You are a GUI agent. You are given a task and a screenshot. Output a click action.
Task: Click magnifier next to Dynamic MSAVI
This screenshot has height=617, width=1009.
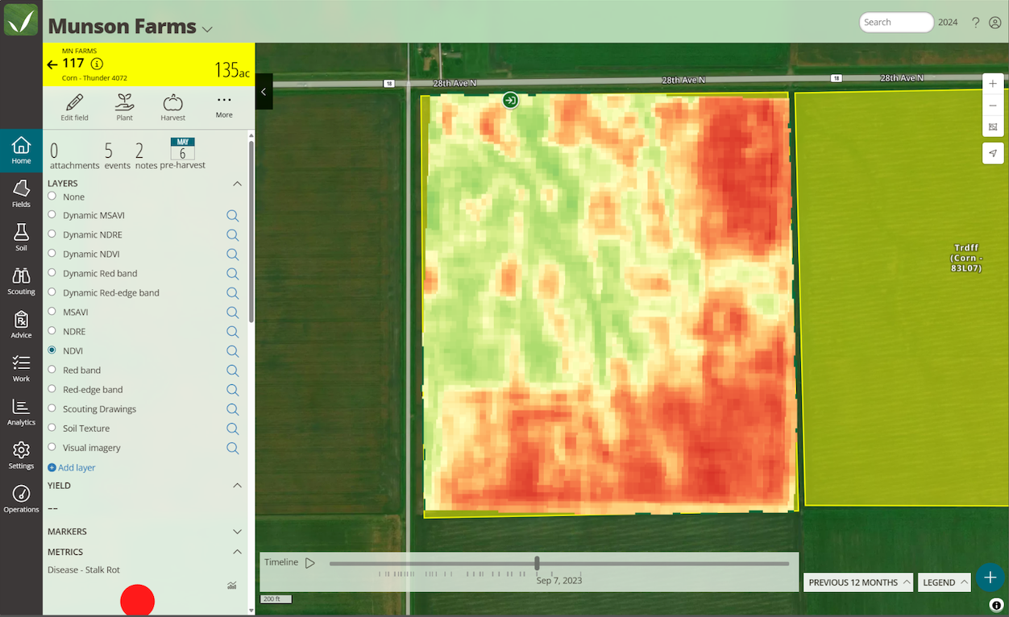tap(232, 216)
